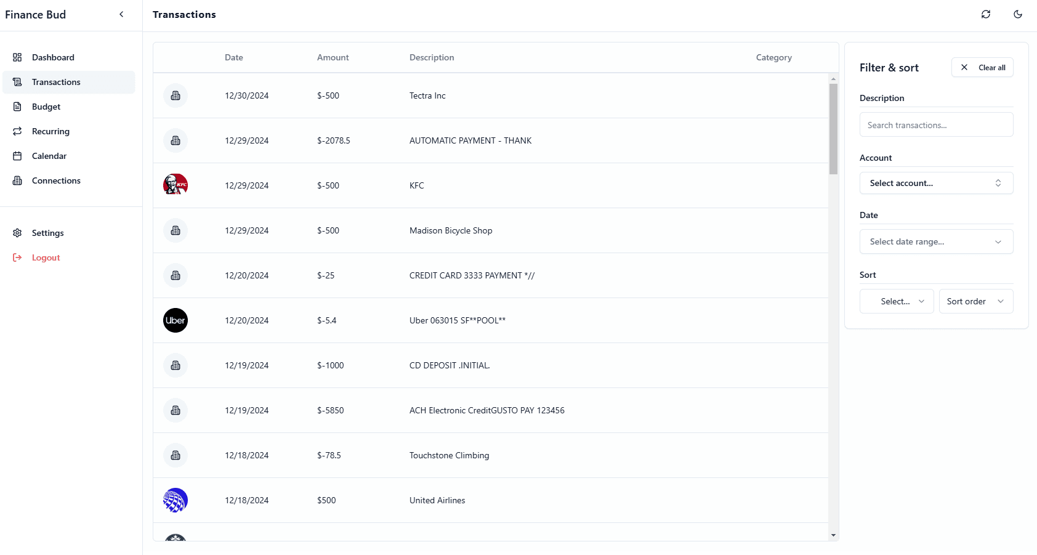Clear all filters
The width and height of the screenshot is (1037, 555).
[x=982, y=67]
